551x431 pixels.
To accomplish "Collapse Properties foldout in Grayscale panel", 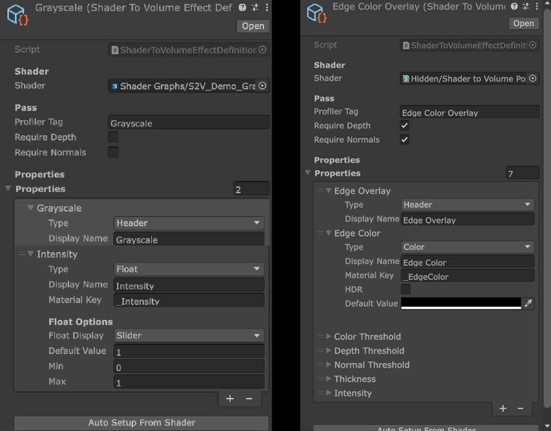I will coord(8,189).
